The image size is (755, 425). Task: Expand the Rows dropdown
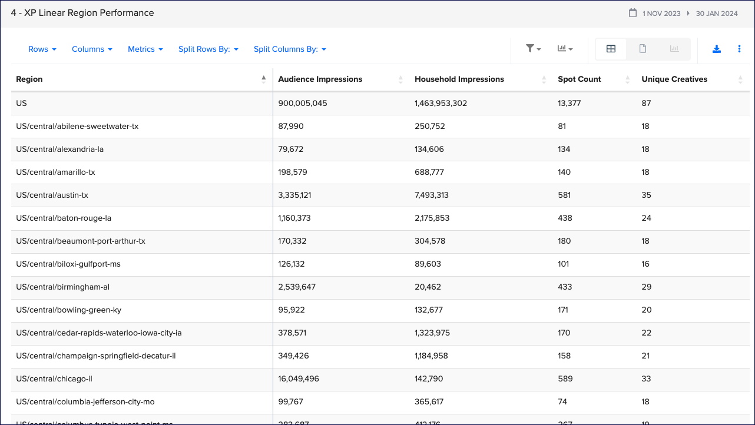(42, 49)
